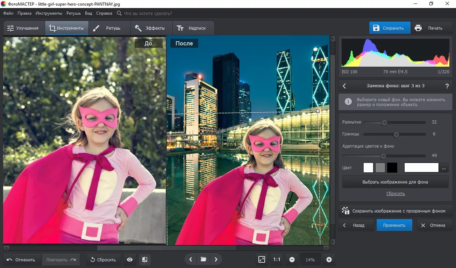Select the black color swatch
456x268 pixels.
tap(392, 167)
